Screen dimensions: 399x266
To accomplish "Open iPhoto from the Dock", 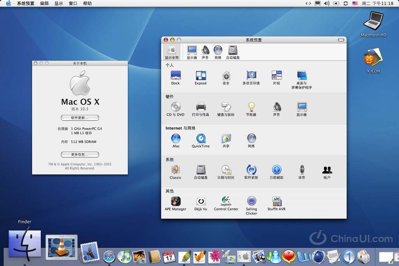I will point(139,256).
